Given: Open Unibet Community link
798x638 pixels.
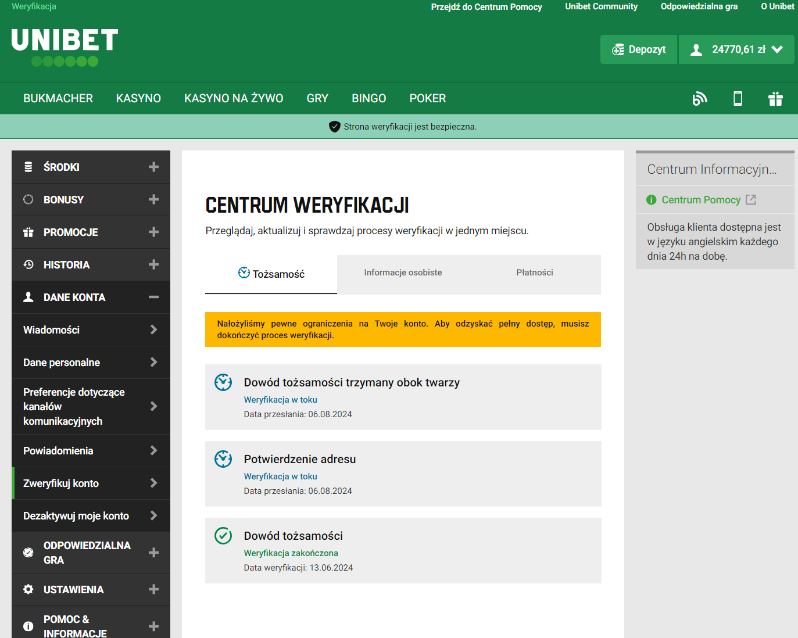Looking at the screenshot, I should (601, 6).
